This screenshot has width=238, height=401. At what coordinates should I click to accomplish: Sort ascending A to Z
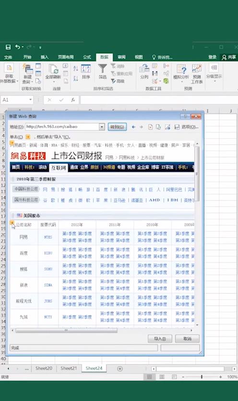pyautogui.click(x=75, y=68)
